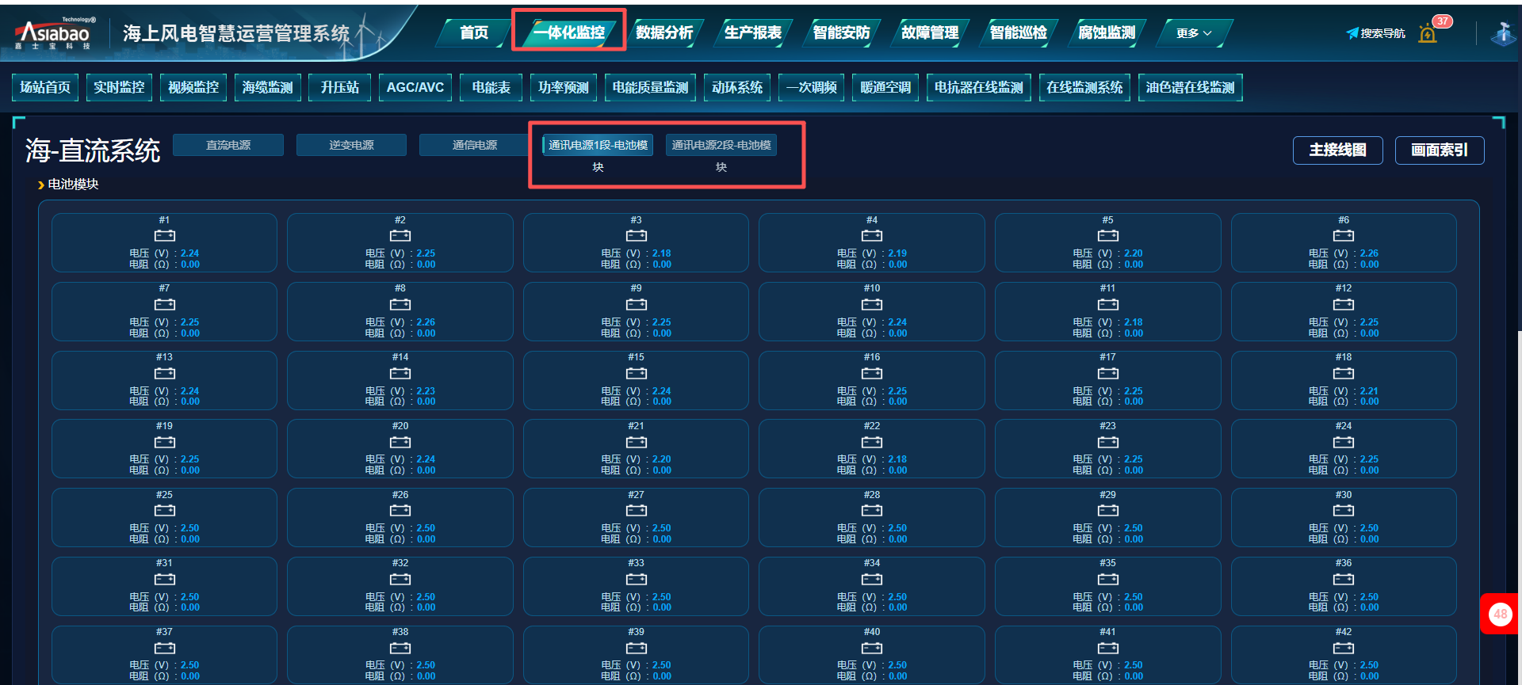Image resolution: width=1522 pixels, height=685 pixels.
Task: Click battery icon of module #22
Action: coord(871,442)
